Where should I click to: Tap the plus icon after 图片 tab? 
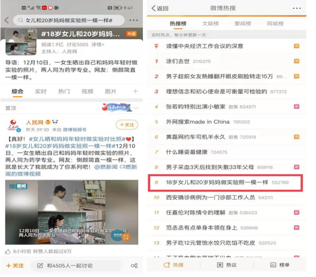(x=135, y=91)
